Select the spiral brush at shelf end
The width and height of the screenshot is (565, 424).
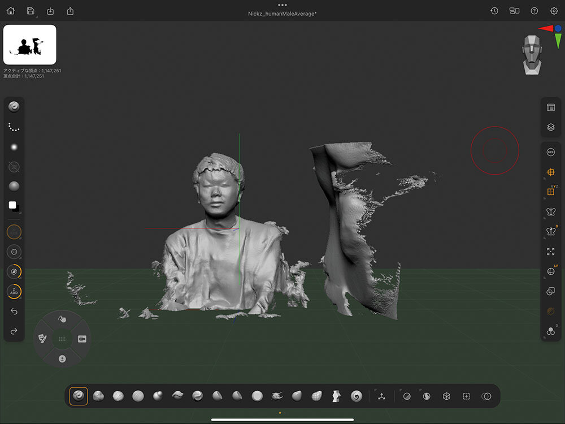point(357,396)
